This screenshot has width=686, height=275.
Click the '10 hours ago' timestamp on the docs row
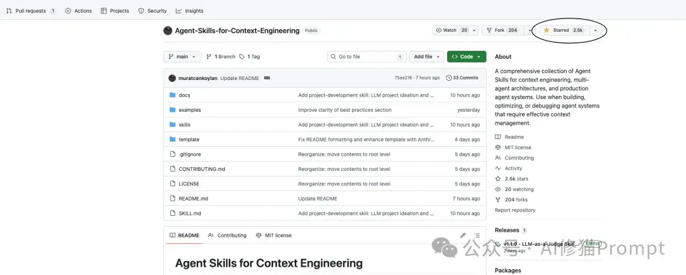(x=464, y=95)
